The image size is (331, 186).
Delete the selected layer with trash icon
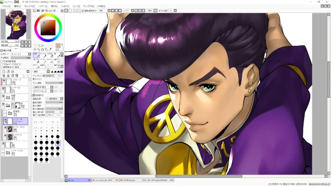click(17, 75)
